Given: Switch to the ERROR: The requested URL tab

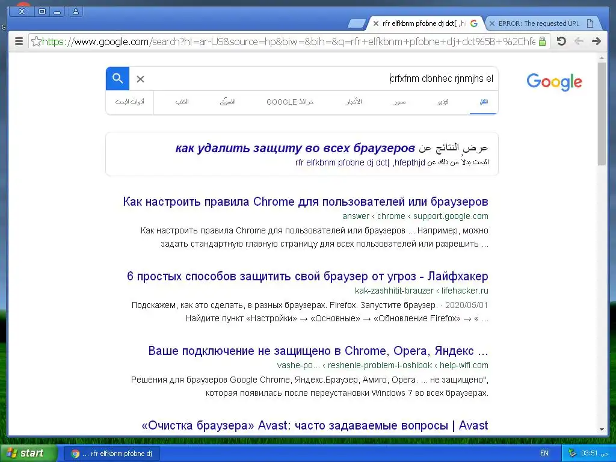Looking at the screenshot, I should (543, 23).
